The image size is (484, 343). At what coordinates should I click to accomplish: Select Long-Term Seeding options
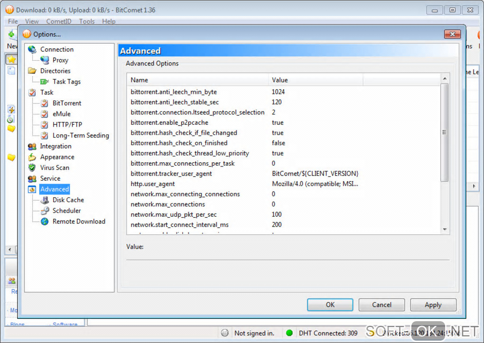[81, 135]
